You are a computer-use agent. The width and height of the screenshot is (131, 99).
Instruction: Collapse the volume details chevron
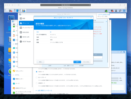point(107,22)
